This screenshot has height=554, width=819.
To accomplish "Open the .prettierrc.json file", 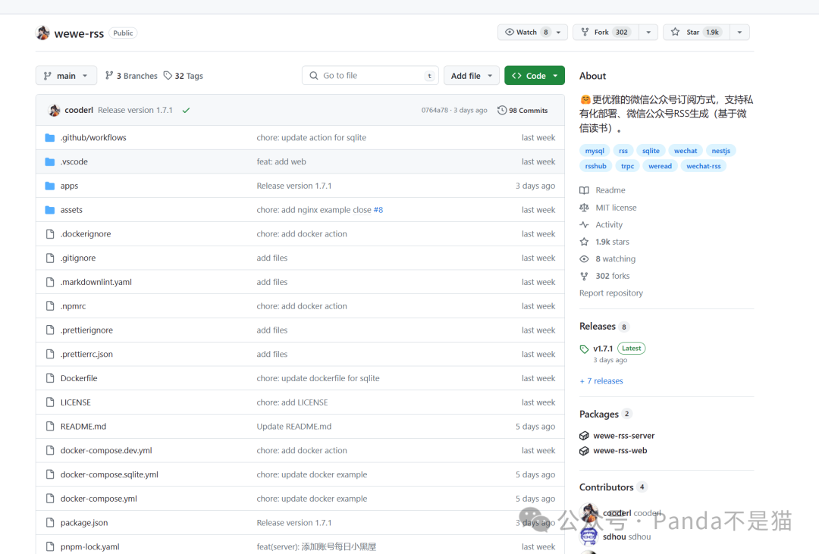I will click(x=86, y=354).
